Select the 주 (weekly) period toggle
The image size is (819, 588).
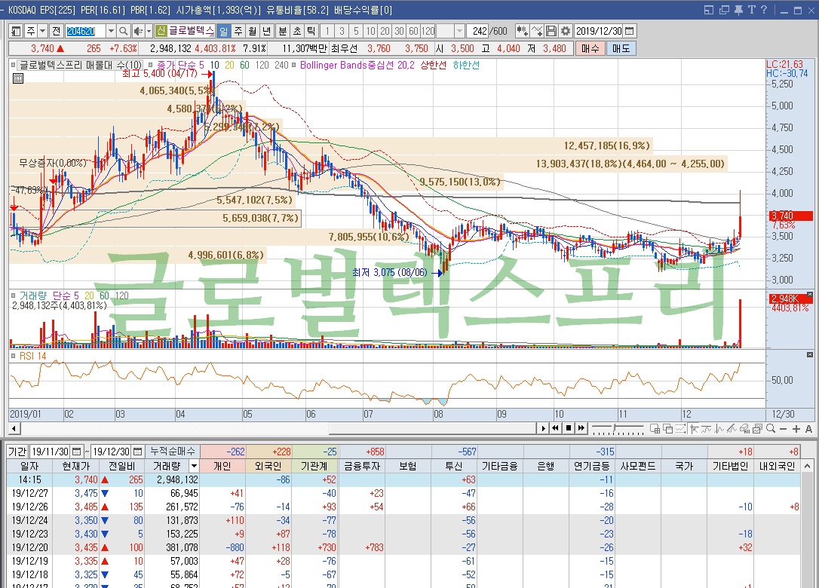pyautogui.click(x=238, y=32)
